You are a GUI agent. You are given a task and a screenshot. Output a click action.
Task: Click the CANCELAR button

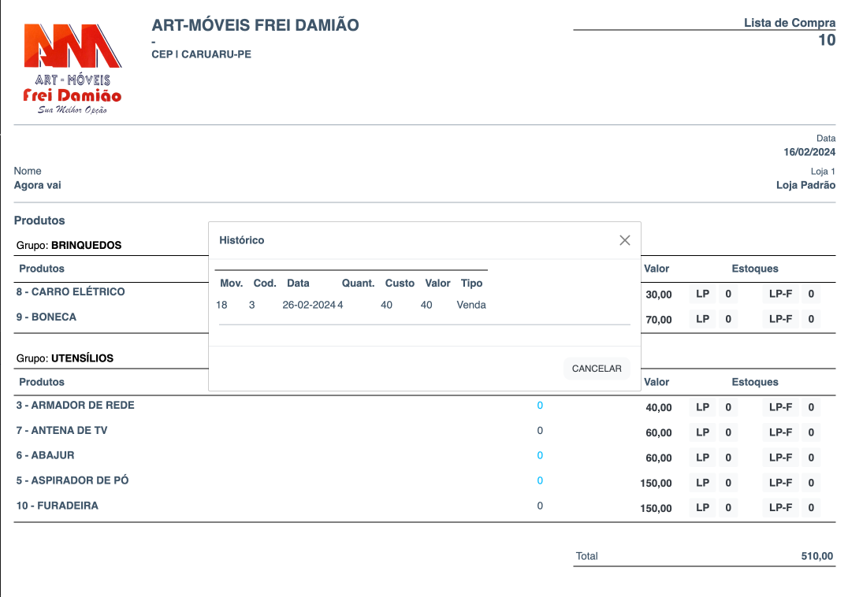pyautogui.click(x=596, y=369)
